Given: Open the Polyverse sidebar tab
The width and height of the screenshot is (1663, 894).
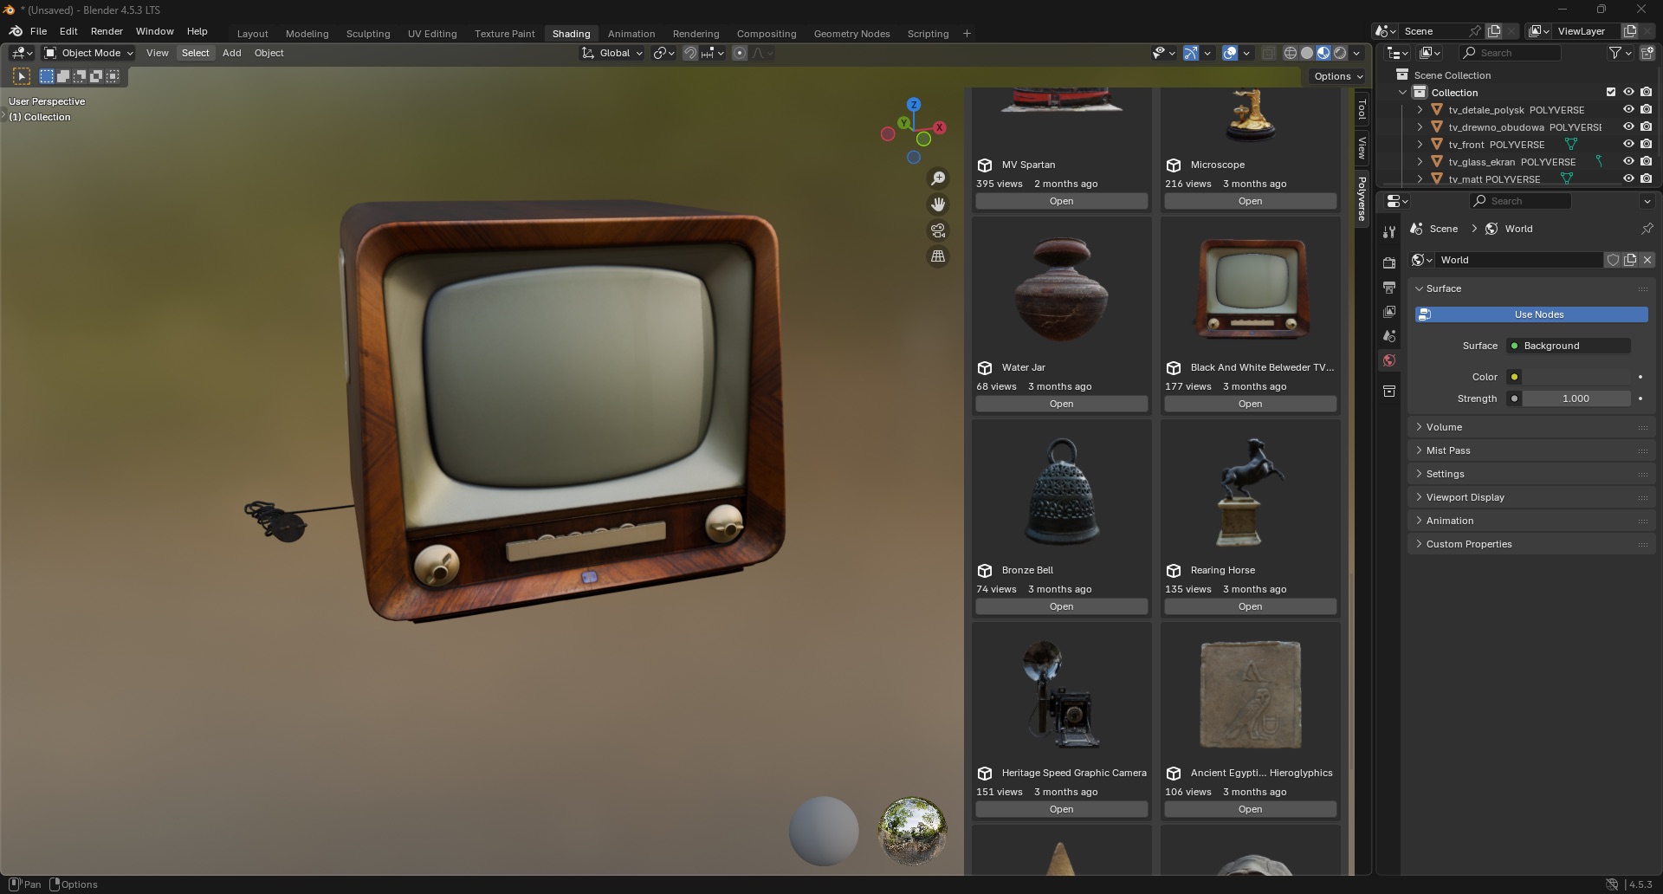Looking at the screenshot, I should pos(1362,198).
